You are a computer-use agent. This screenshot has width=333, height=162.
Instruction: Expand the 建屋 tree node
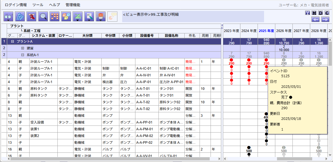pos(23,48)
